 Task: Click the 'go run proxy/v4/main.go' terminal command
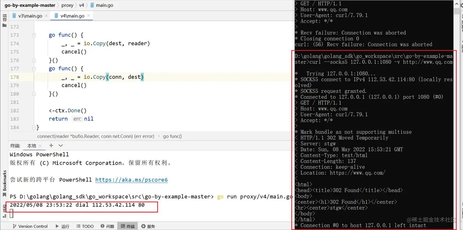[x=255, y=196]
